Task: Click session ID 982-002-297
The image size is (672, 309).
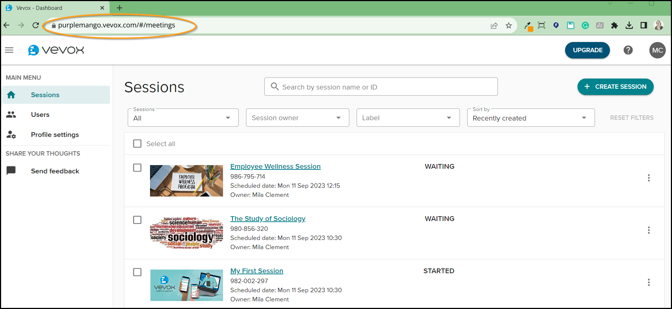Action: point(249,281)
